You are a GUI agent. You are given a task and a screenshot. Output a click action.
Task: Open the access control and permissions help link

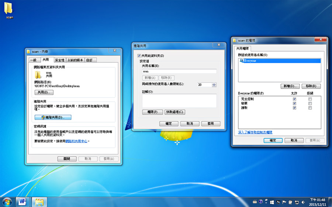255,132
